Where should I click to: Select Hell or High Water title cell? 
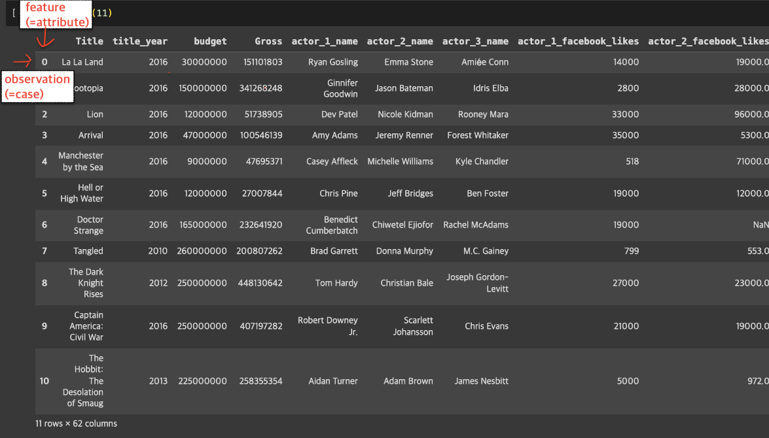coord(82,193)
